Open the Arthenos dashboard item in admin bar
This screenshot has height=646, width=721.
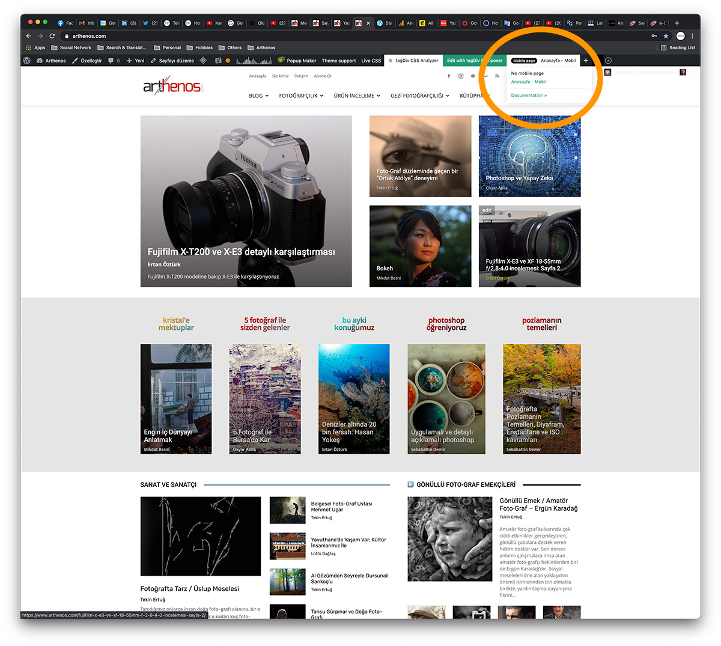pos(51,61)
